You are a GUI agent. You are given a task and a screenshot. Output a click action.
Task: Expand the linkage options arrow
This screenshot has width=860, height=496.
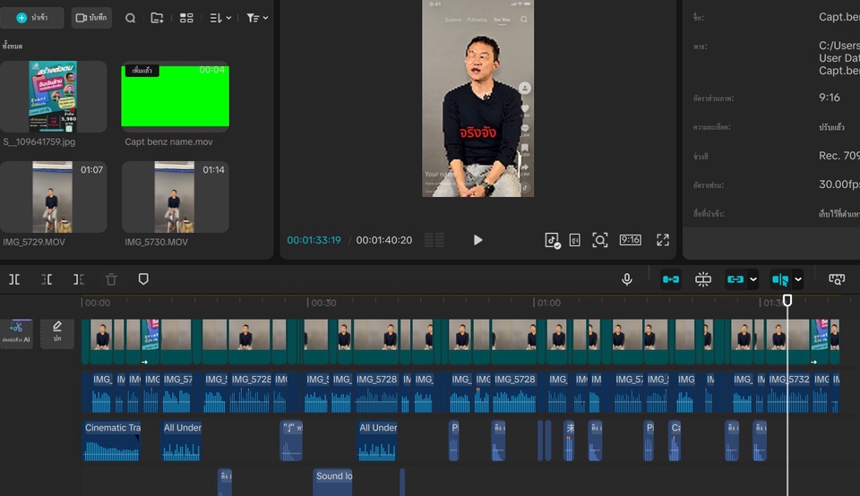point(753,279)
